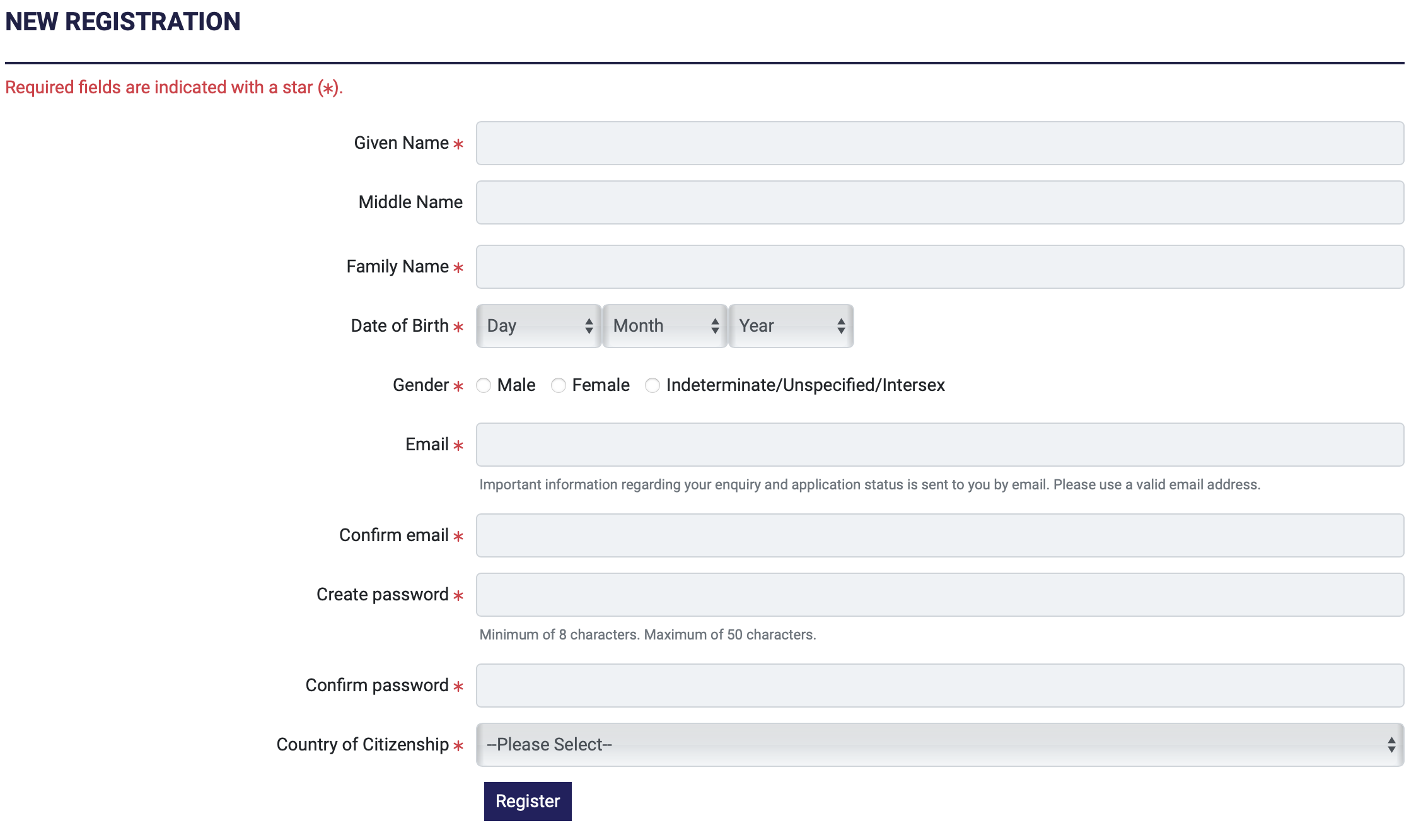Click the Country of Citizenship arrows icon
The height and width of the screenshot is (835, 1421).
click(x=1391, y=745)
